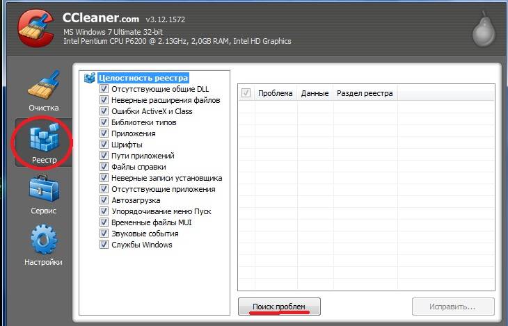Open the Настройки (Options) gear section

[x=43, y=245]
